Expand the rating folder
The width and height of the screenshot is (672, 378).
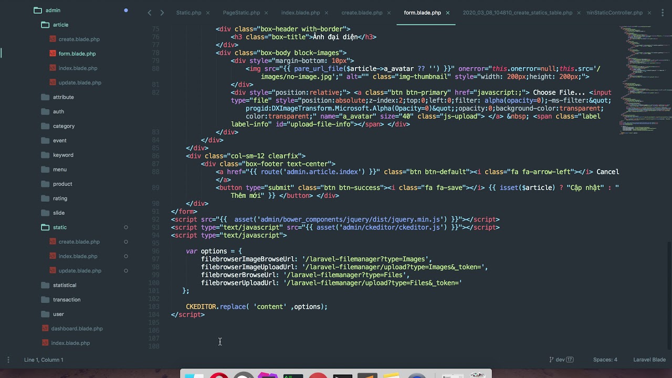pyautogui.click(x=45, y=198)
